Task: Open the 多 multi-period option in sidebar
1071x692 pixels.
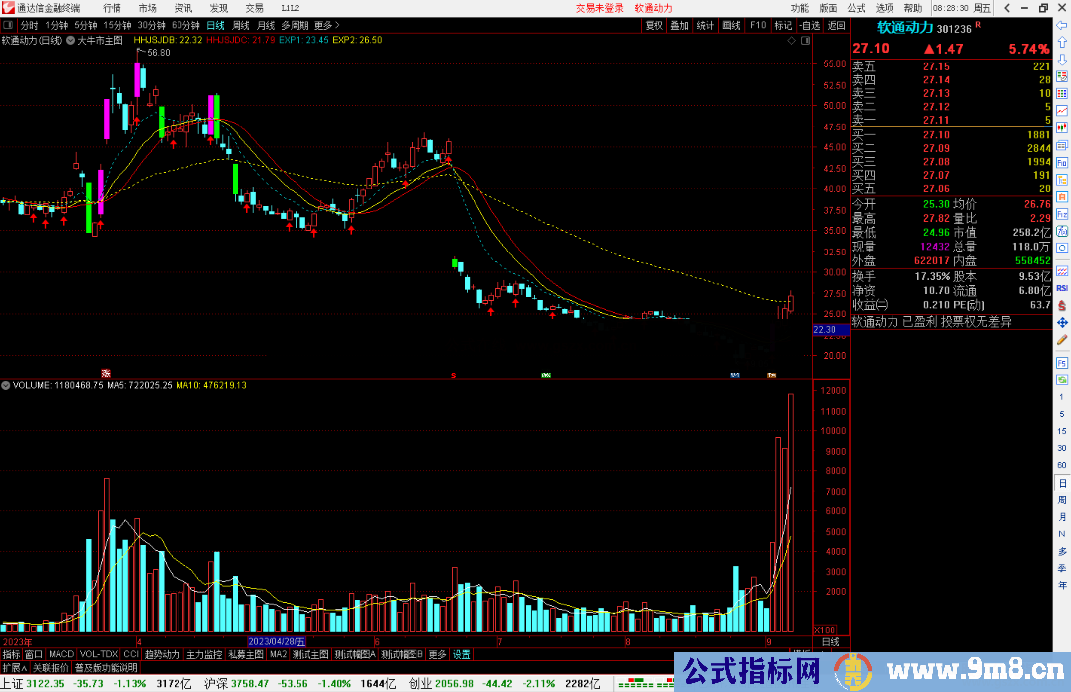Action: coord(1062,552)
